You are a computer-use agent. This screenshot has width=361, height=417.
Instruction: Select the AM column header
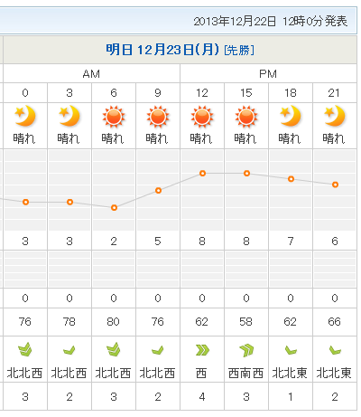pyautogui.click(x=91, y=74)
